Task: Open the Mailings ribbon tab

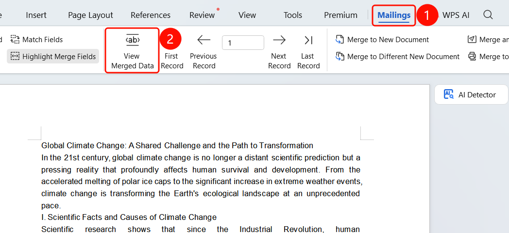Action: click(394, 15)
